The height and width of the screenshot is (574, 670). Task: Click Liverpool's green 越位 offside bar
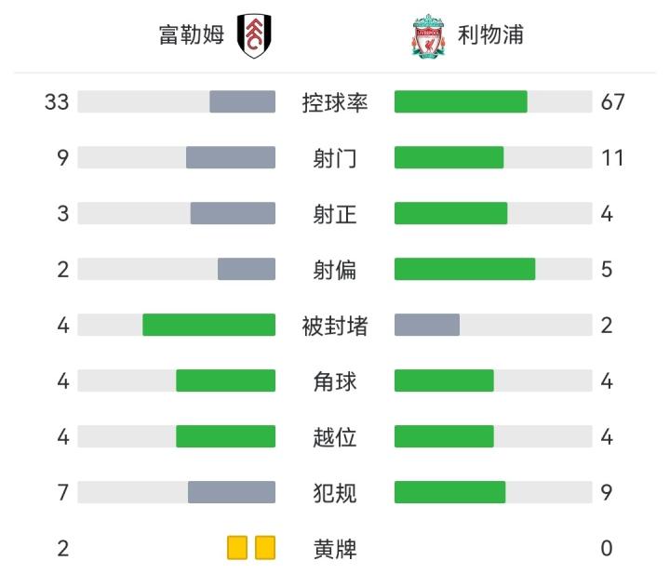[444, 436]
